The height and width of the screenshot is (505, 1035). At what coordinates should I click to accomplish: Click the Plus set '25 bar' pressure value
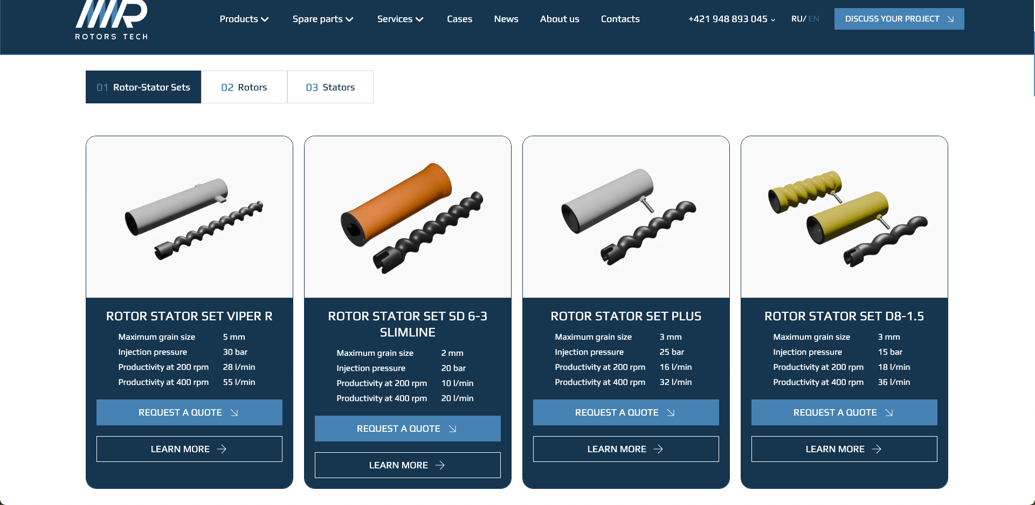pos(672,352)
